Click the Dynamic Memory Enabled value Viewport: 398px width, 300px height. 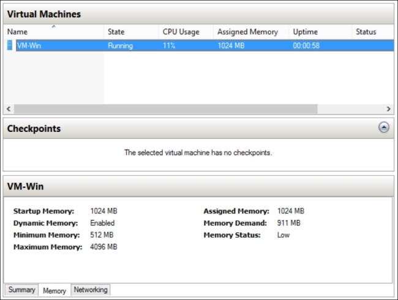coord(102,223)
